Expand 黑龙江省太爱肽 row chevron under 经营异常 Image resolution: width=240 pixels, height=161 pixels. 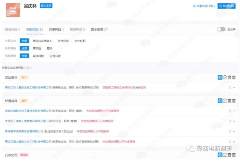(x=234, y=142)
